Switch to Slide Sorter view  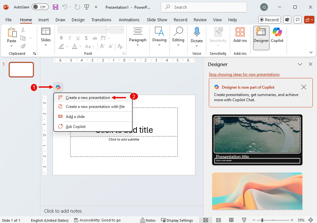219,220
